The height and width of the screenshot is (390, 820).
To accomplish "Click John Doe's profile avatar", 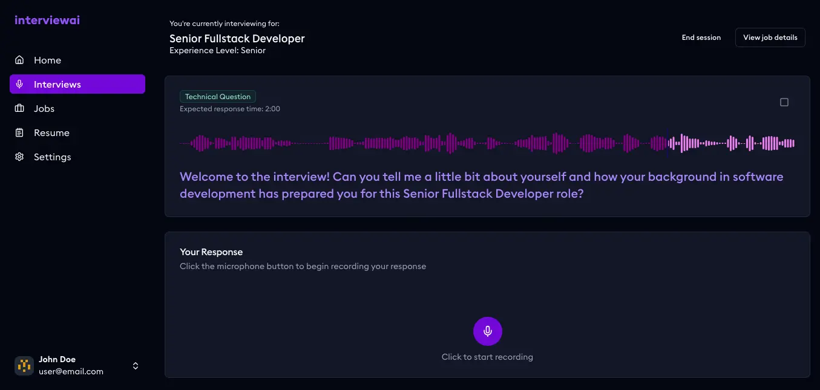I will [x=24, y=365].
